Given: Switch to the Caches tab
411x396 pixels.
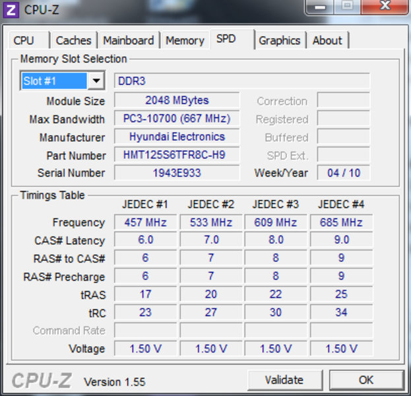Looking at the screenshot, I should tap(74, 40).
